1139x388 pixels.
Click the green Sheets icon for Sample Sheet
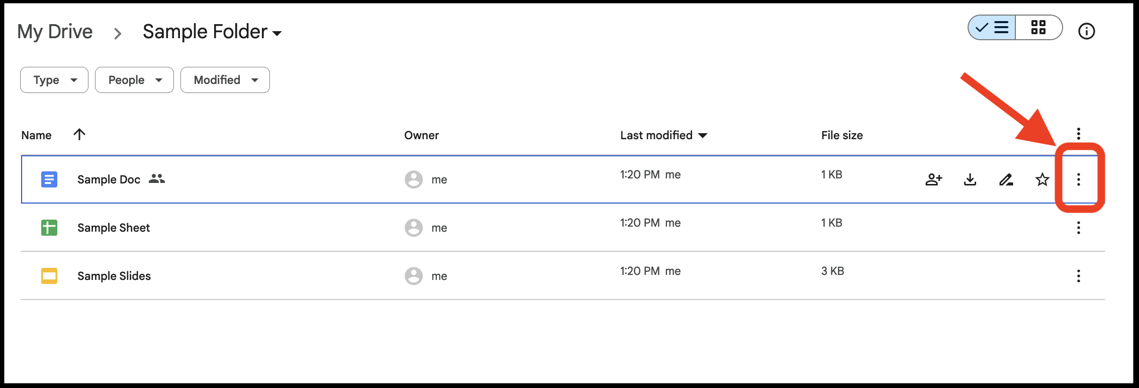click(x=48, y=228)
